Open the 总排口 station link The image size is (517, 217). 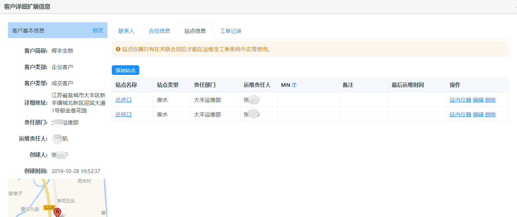123,114
